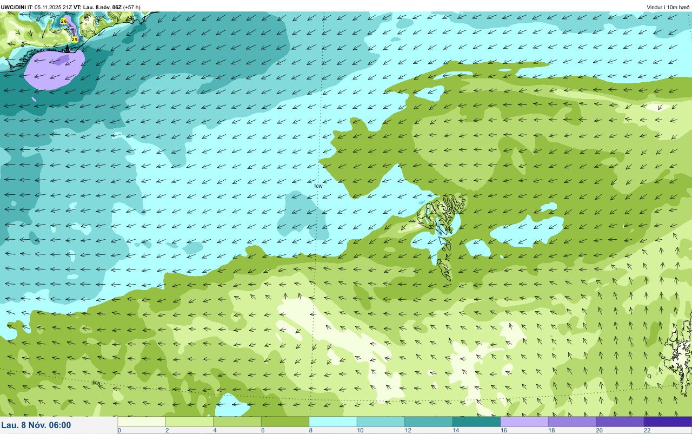Select the 10–12 m/s turquoise legend swatch

pos(381,422)
